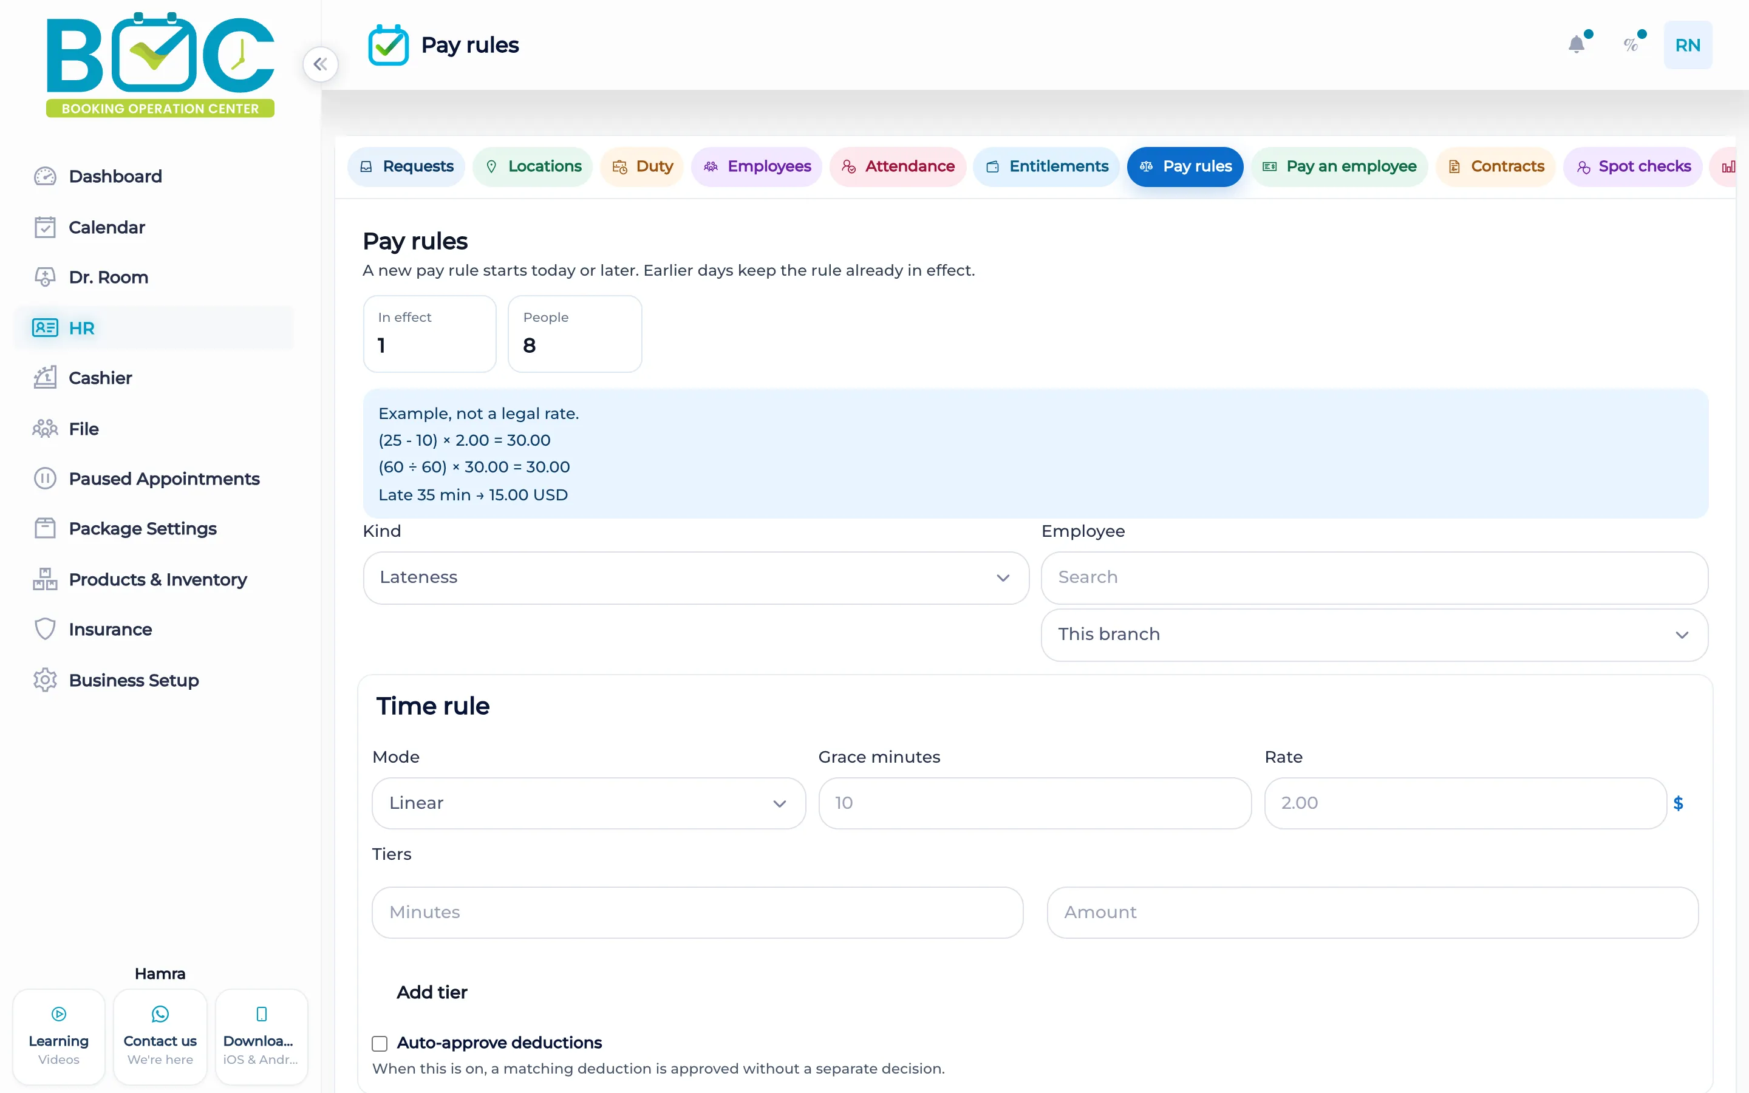Open the Duty tab
The image size is (1749, 1093).
click(642, 167)
